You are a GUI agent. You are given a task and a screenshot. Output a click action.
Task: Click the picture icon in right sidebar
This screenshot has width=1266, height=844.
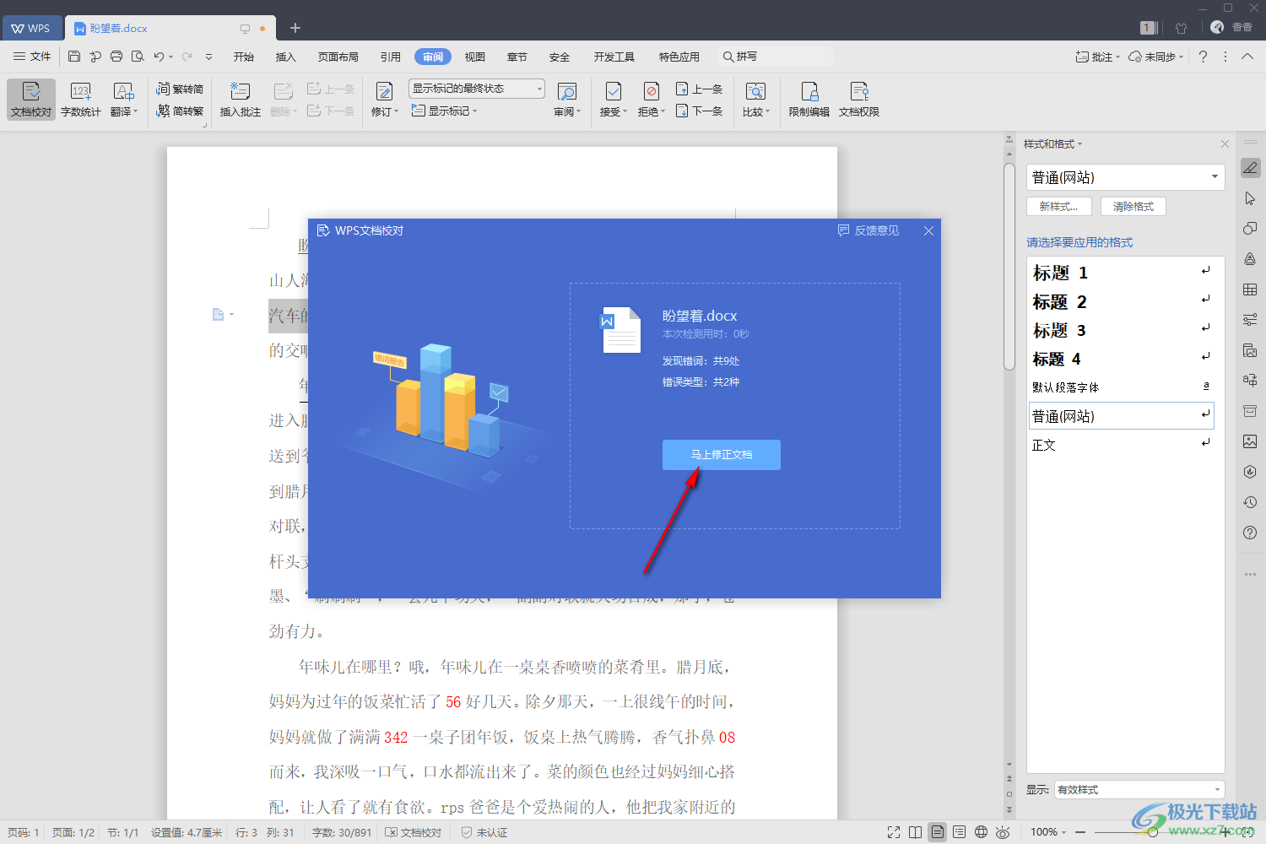coord(1250,441)
